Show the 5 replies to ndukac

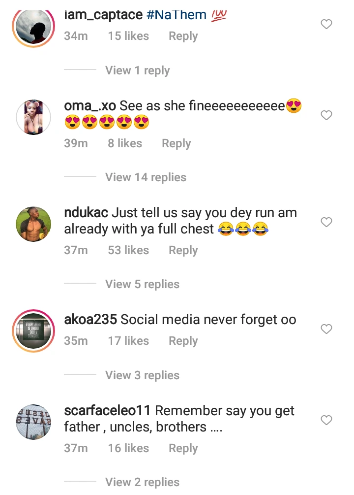click(142, 284)
